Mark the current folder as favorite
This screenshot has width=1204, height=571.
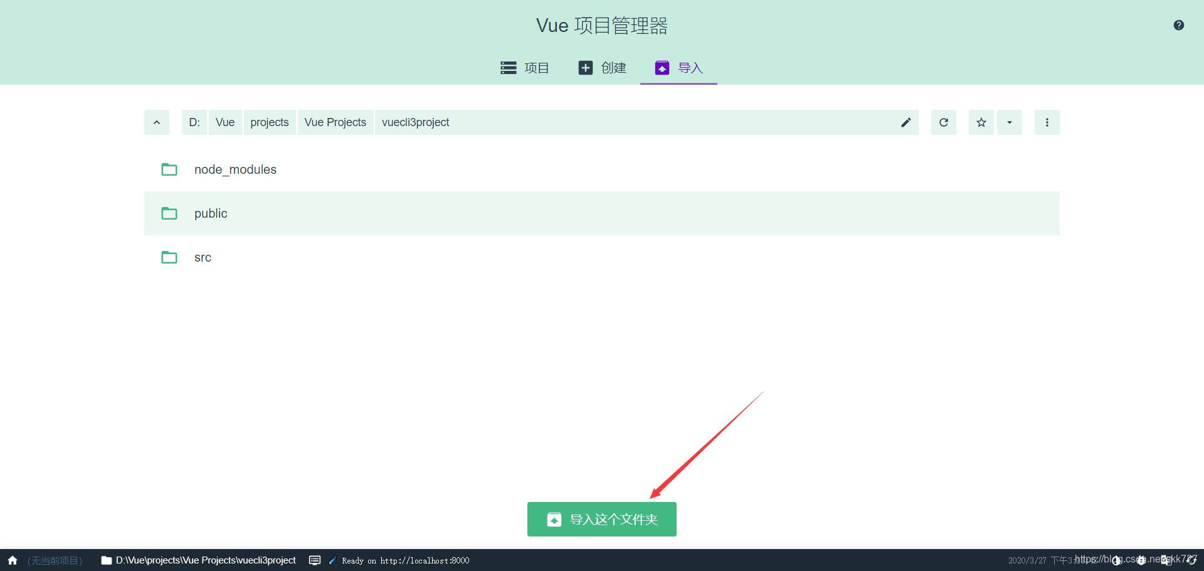pos(981,122)
